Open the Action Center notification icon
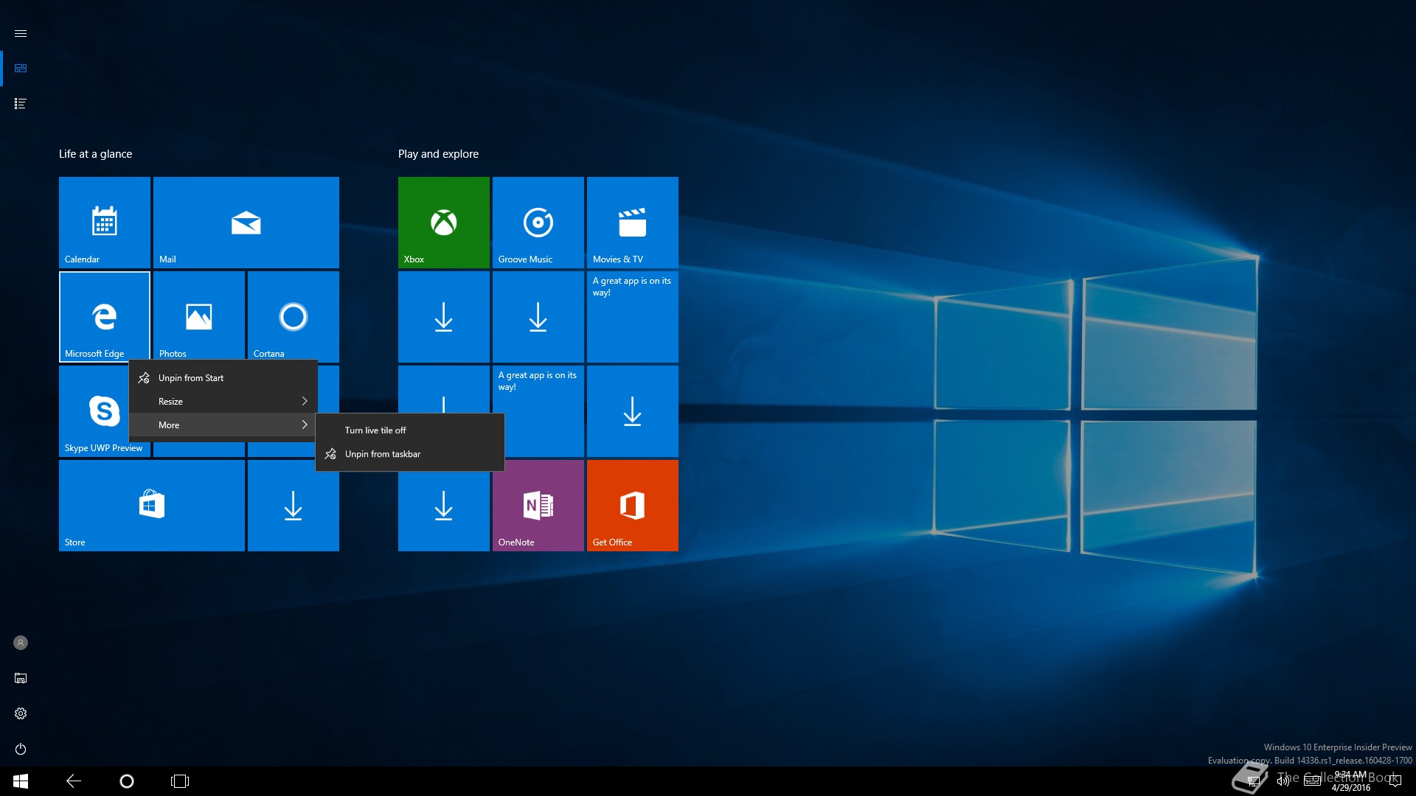Image resolution: width=1416 pixels, height=796 pixels. pos(1395,781)
